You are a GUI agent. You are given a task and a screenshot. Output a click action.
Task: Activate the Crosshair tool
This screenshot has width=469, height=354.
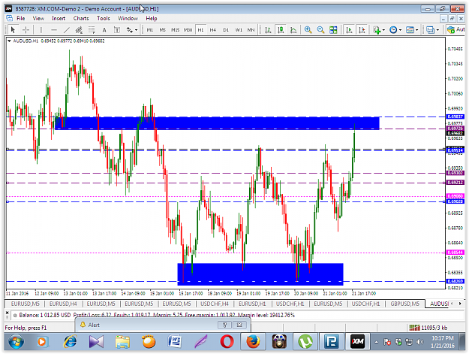[26, 29]
